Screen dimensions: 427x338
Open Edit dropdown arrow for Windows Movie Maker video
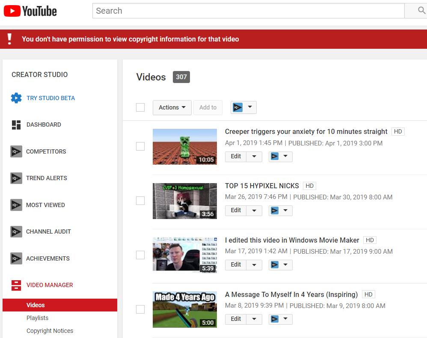(x=254, y=265)
